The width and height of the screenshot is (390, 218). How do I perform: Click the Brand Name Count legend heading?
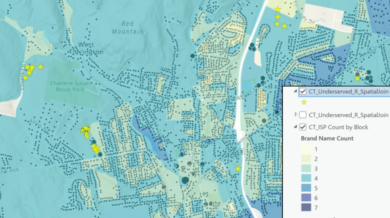[327, 138]
